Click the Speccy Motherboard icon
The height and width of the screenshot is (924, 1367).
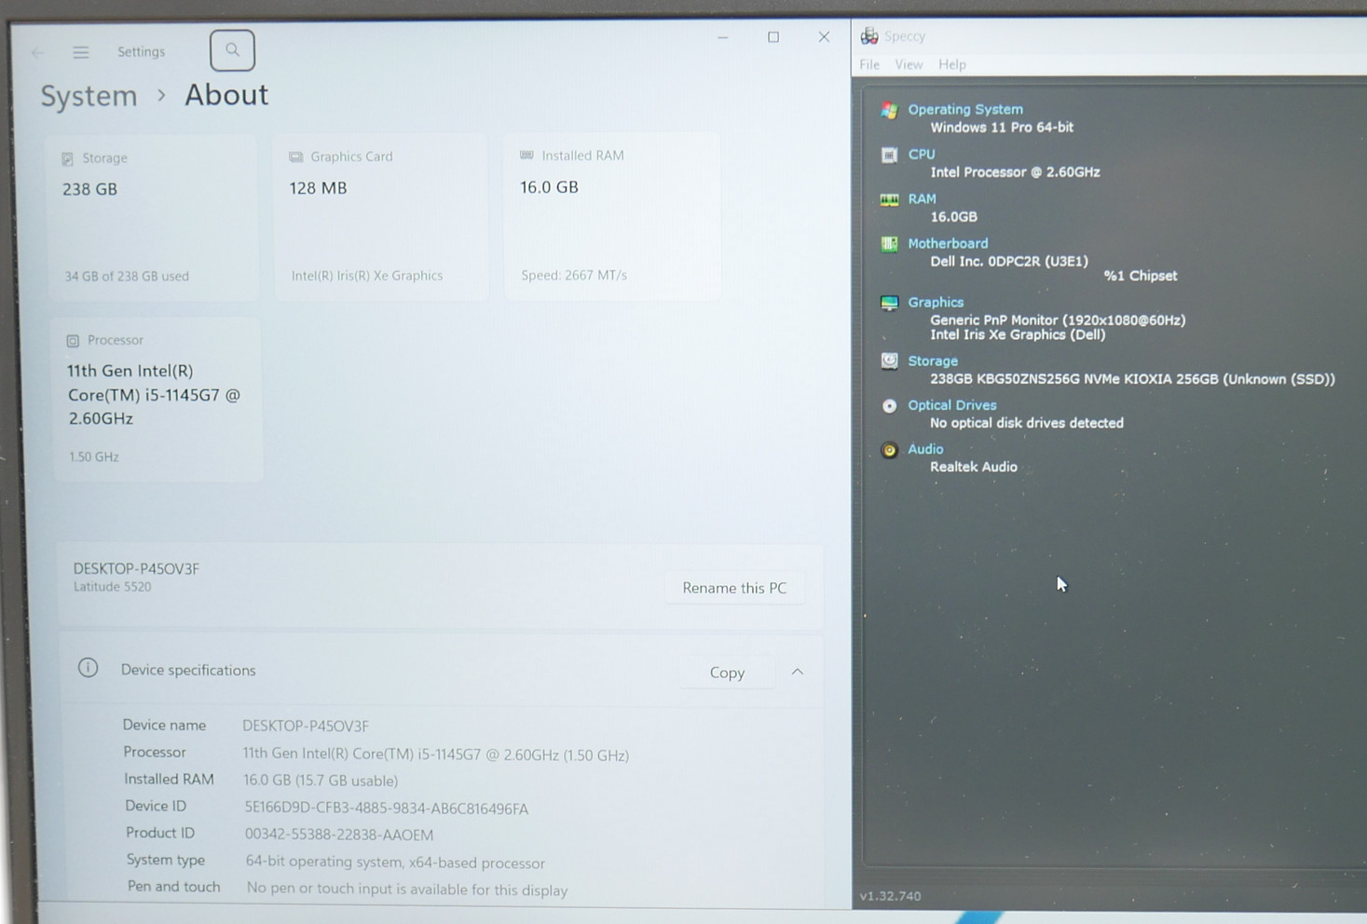coord(889,244)
